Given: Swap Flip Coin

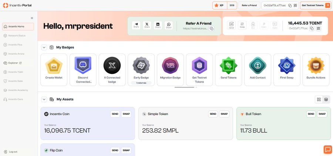Looking at the screenshot, I should 126,150.
